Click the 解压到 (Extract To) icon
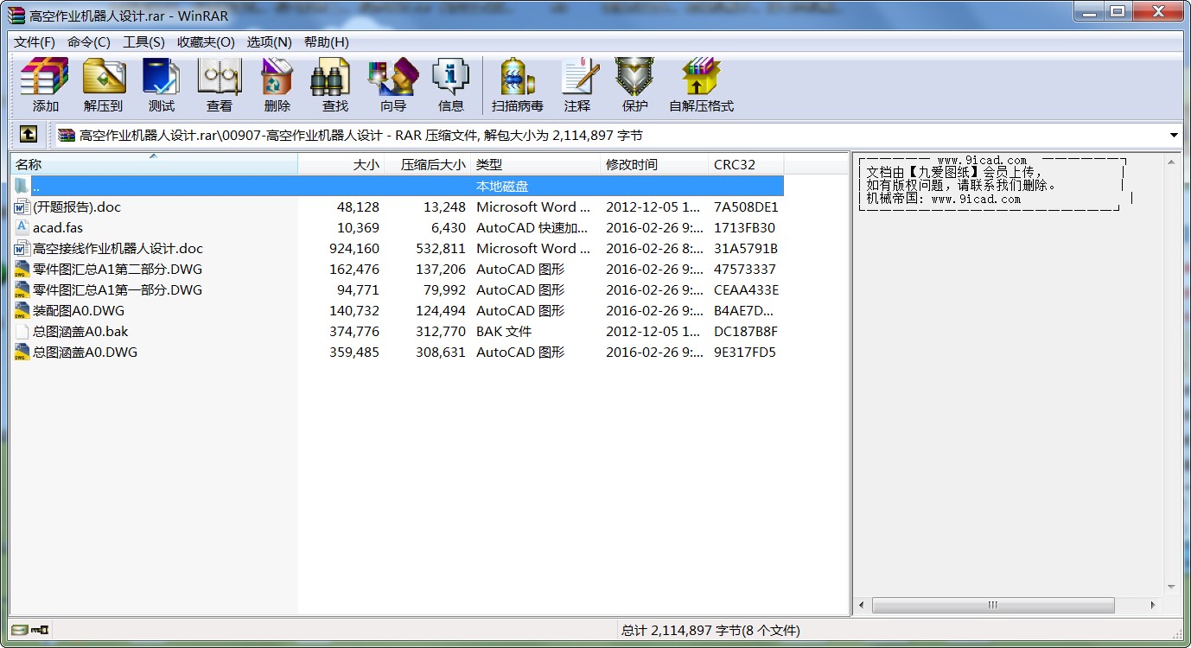Viewport: 1191px width, 648px height. coord(104,85)
